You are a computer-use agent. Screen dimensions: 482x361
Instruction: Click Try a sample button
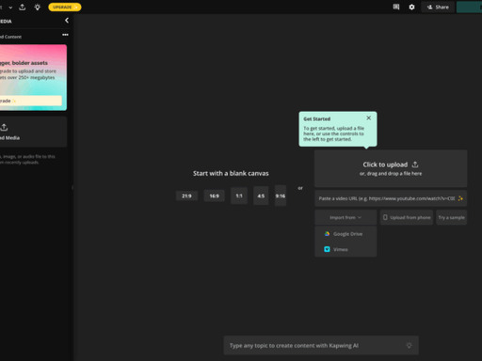(451, 217)
